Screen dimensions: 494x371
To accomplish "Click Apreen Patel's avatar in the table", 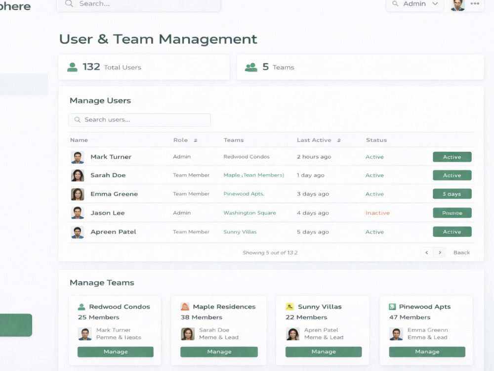I will click(78, 232).
